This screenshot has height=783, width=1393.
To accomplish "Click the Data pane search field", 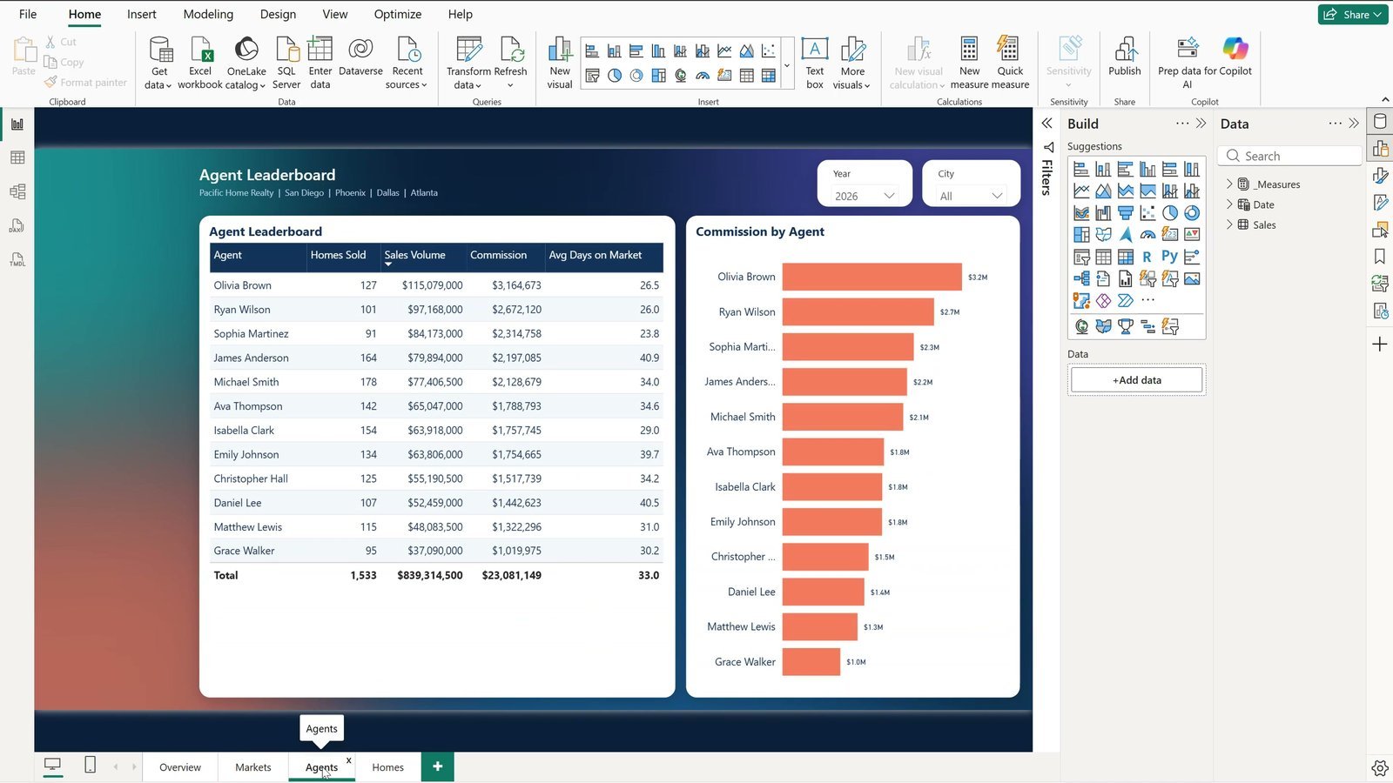I will tap(1290, 156).
